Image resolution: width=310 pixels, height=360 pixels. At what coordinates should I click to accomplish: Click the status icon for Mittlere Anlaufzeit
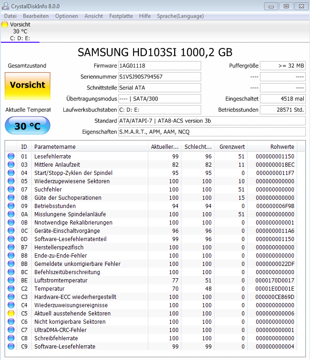[11, 164]
